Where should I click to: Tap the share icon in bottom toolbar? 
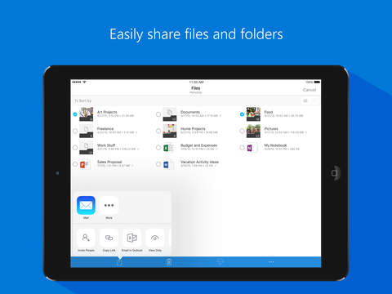coord(119,262)
